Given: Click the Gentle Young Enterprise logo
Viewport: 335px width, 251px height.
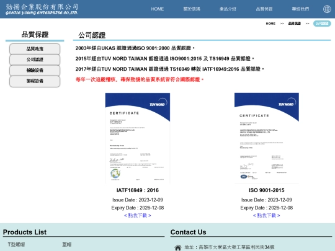Looking at the screenshot, I should [42, 9].
